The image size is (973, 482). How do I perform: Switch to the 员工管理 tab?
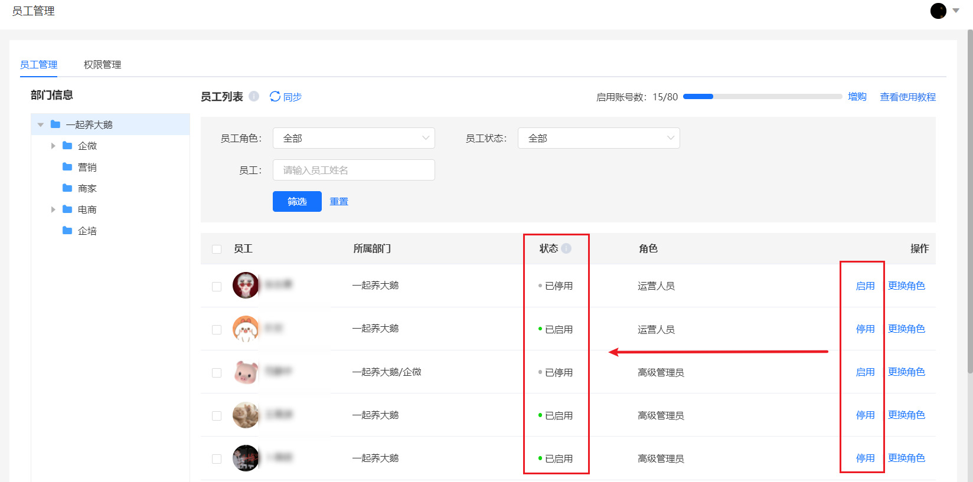coord(38,64)
